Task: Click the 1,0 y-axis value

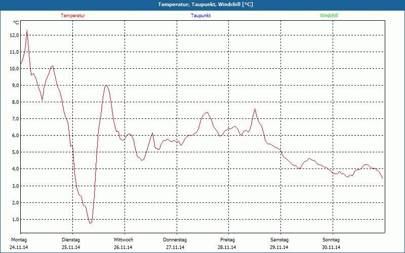Action: (x=15, y=220)
